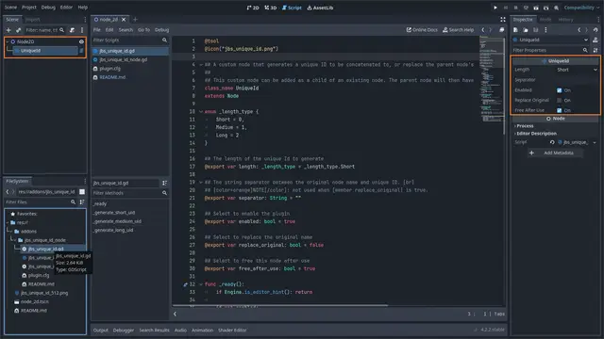Switch to 2D workspace
Viewport: 604px width, 339px height.
click(253, 8)
